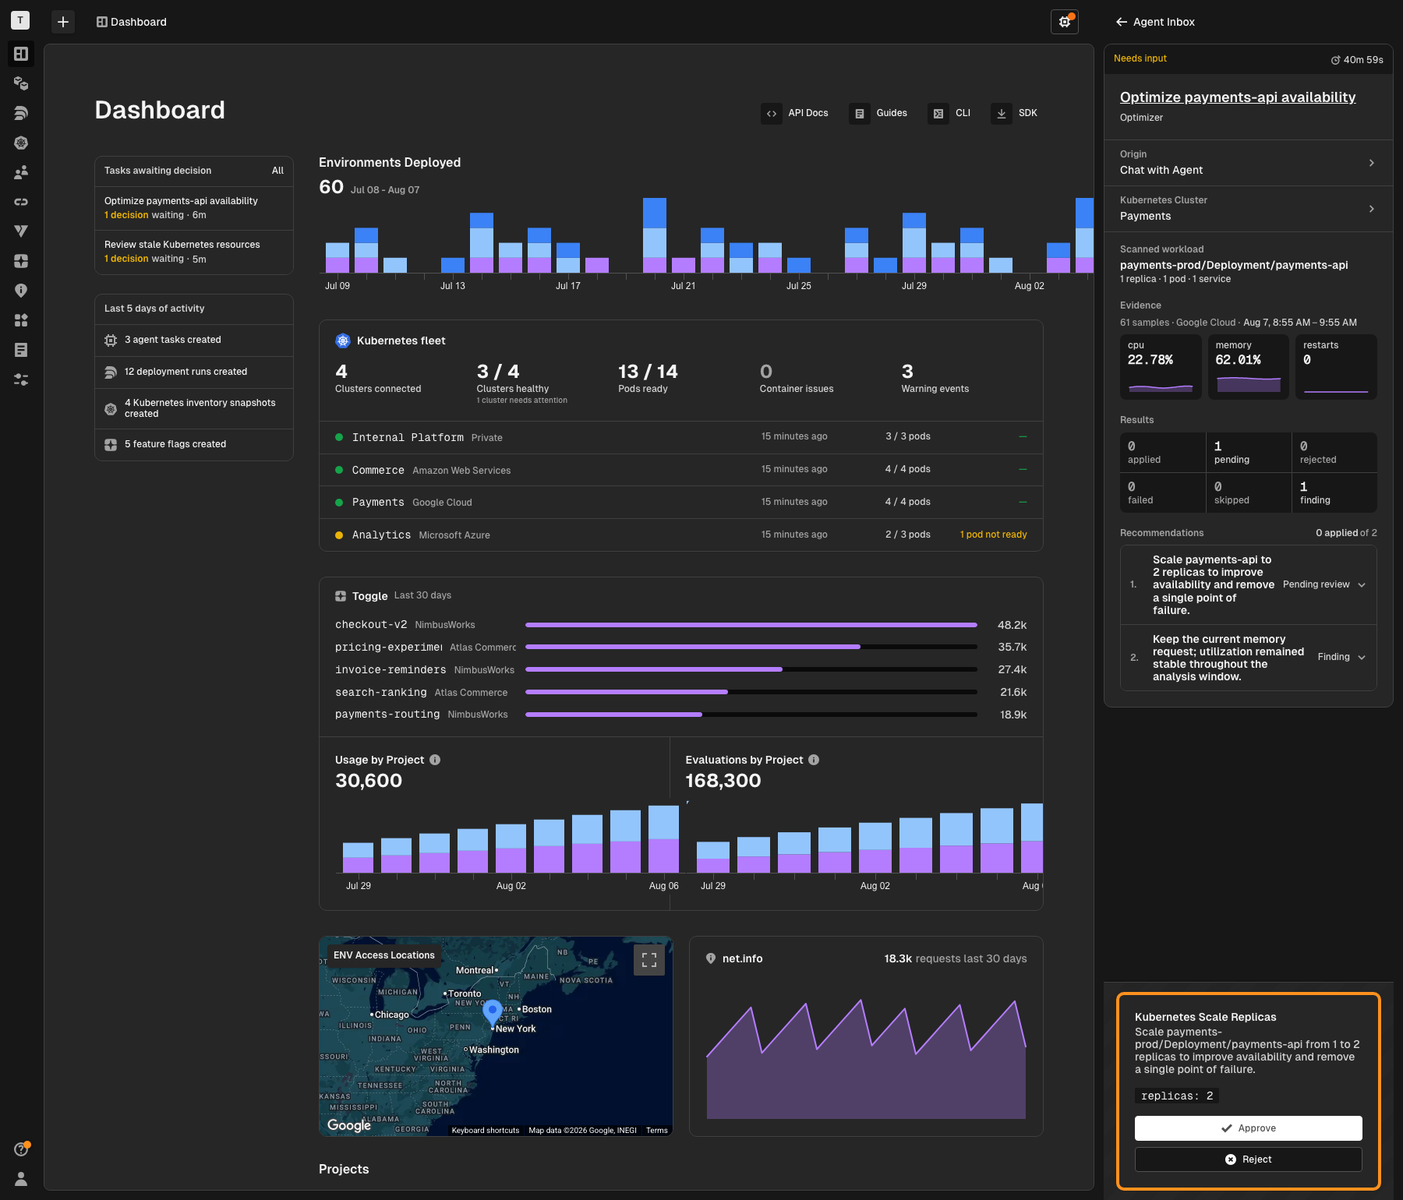This screenshot has height=1200, width=1403.
Task: Click the cpu 22.78% evidence card
Action: click(1161, 367)
